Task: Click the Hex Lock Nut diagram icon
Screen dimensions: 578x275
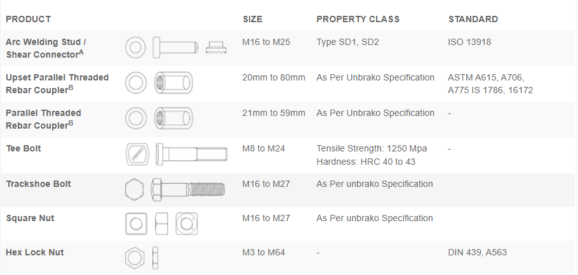Action: [x=142, y=258]
